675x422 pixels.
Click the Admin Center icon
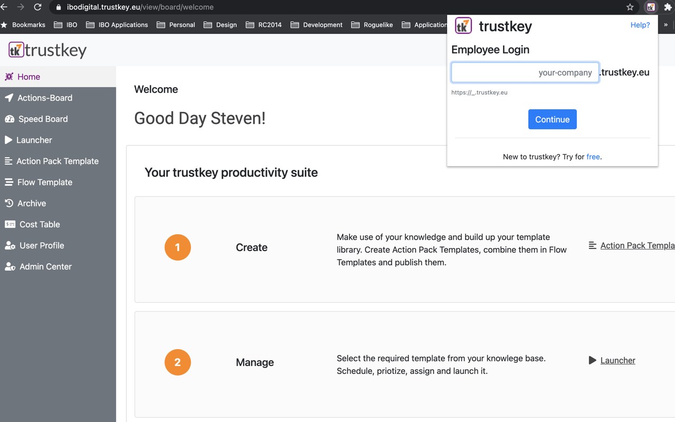tap(10, 266)
